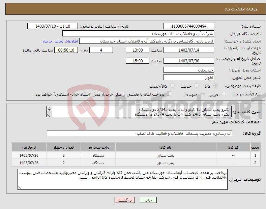Click the date 1403/07/26 in row 1
The width and height of the screenshot is (266, 209).
click(x=29, y=155)
